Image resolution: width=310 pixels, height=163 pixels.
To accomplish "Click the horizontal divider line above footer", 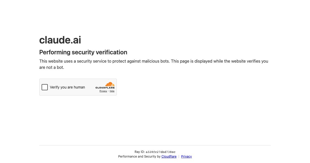I will point(155,145).
